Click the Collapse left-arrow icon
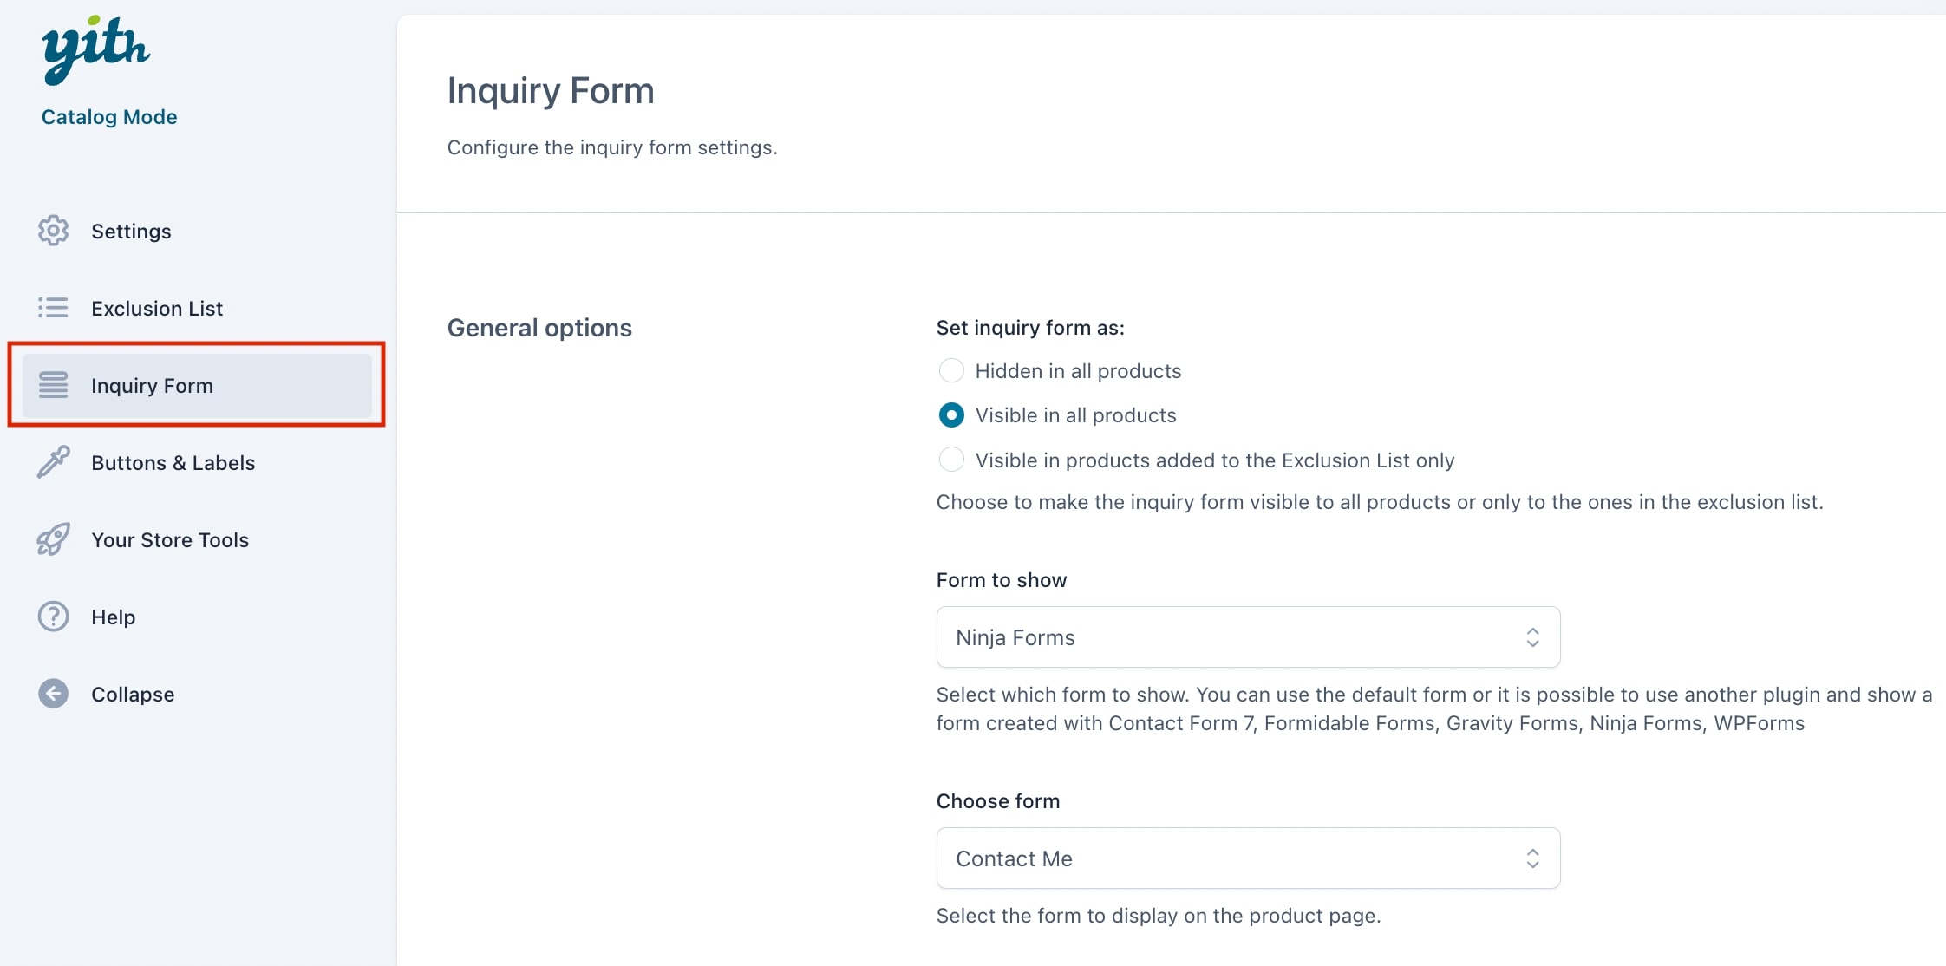The width and height of the screenshot is (1946, 966). pyautogui.click(x=53, y=694)
